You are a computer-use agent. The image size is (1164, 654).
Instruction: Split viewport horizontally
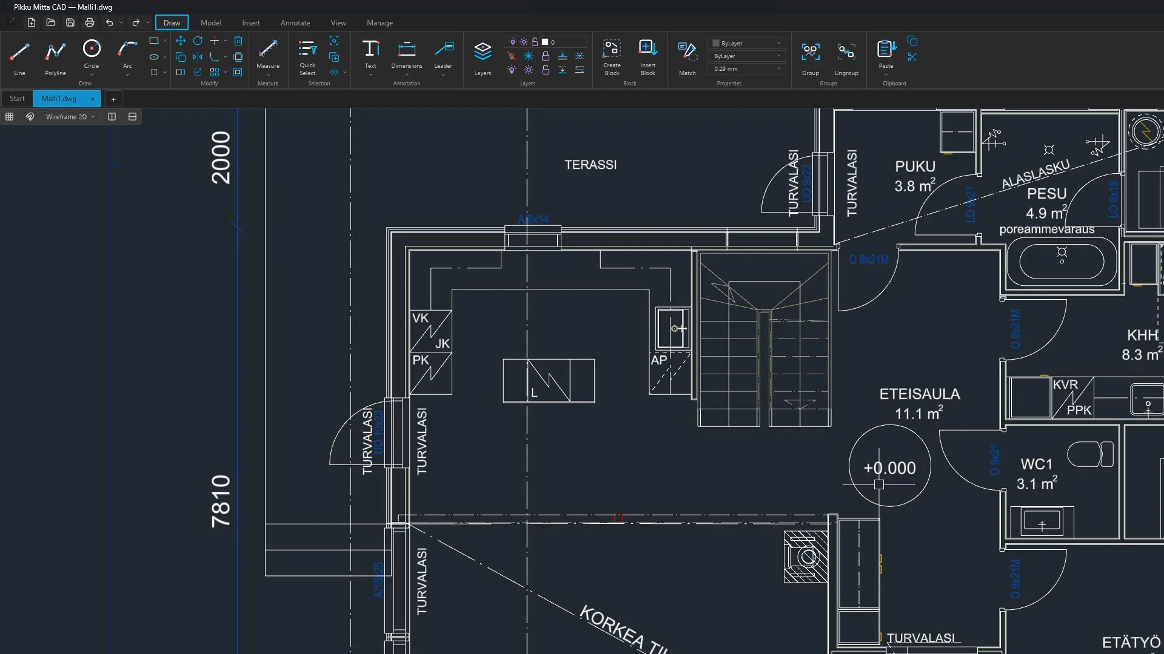[x=133, y=116]
